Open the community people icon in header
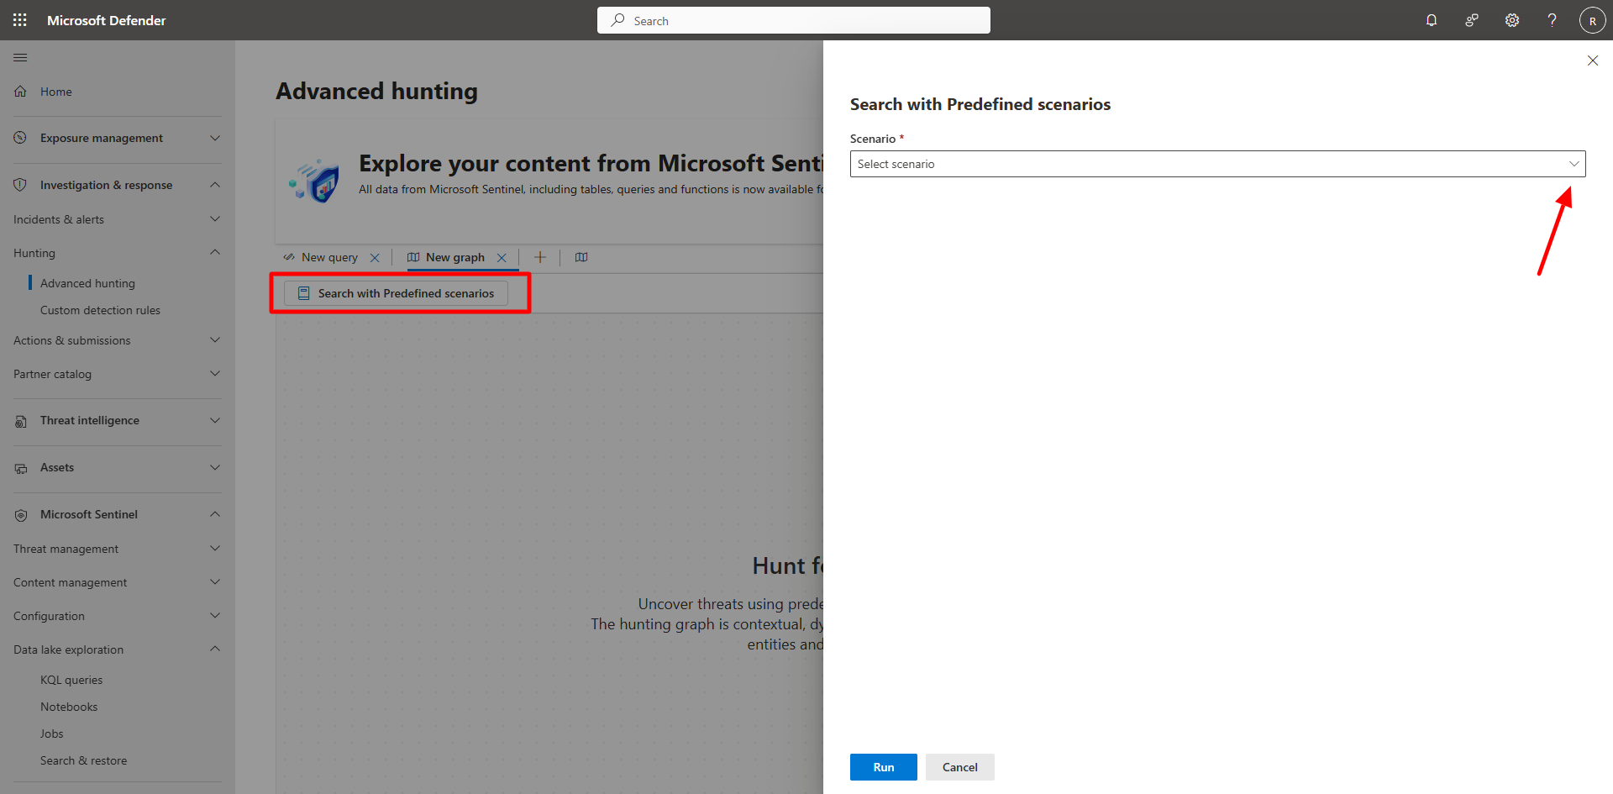Screen dimensions: 1613x794 pos(1472,20)
